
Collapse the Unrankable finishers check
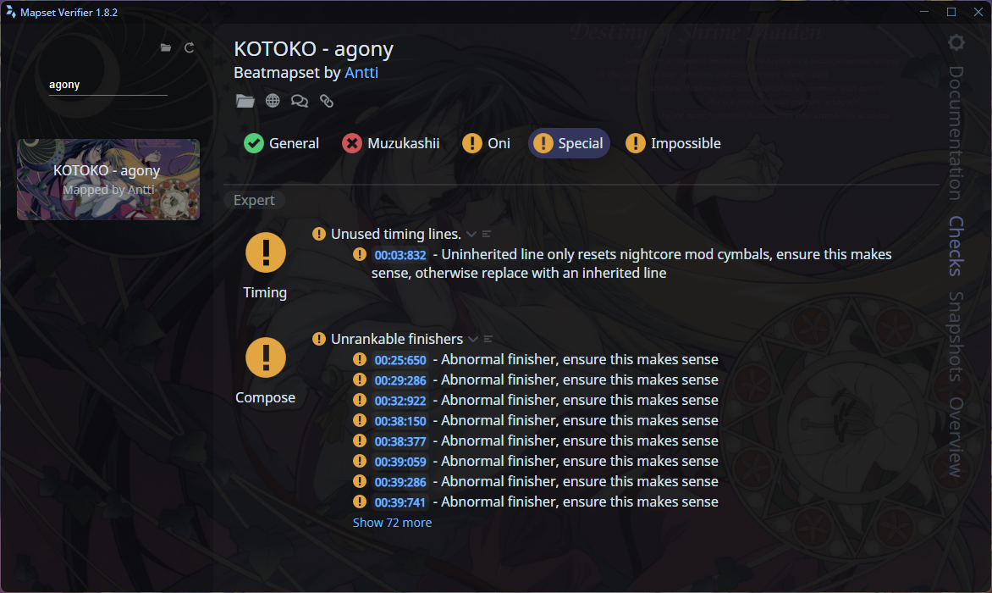[x=473, y=339]
